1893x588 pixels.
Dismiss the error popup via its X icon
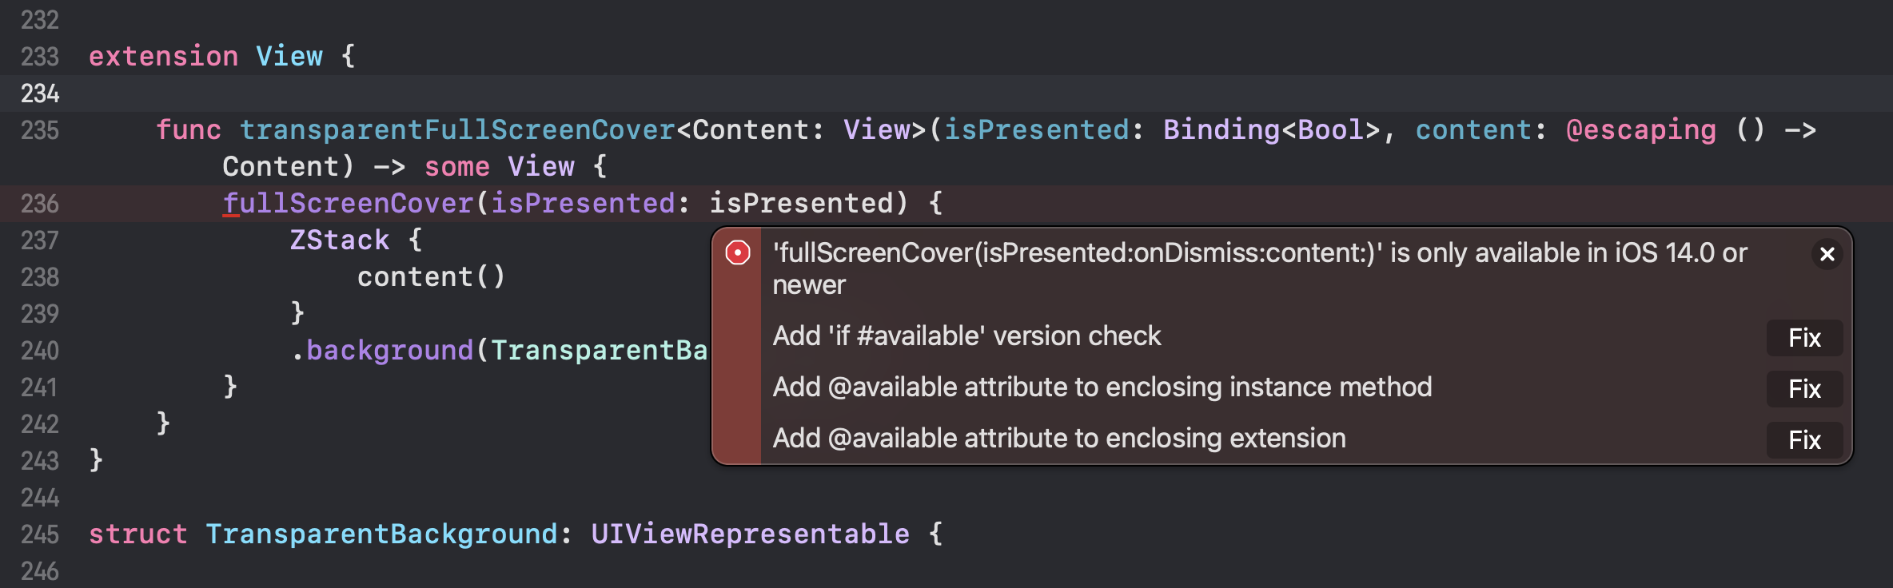tap(1827, 254)
